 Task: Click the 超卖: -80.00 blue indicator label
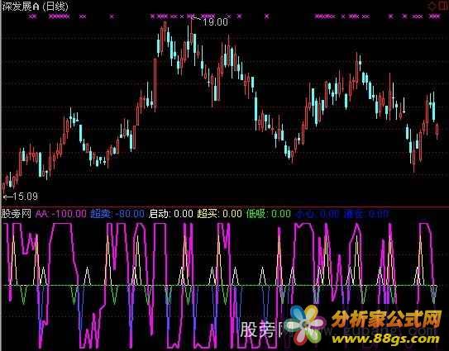(x=117, y=214)
